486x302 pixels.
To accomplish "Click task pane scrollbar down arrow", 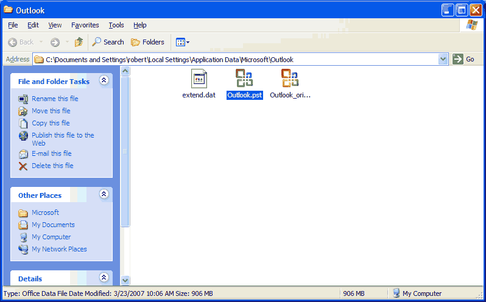I will (x=125, y=280).
